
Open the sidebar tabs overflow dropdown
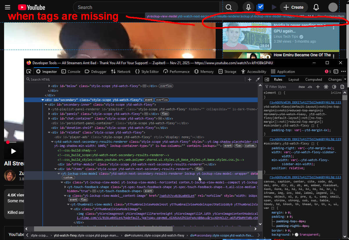pos(345,79)
